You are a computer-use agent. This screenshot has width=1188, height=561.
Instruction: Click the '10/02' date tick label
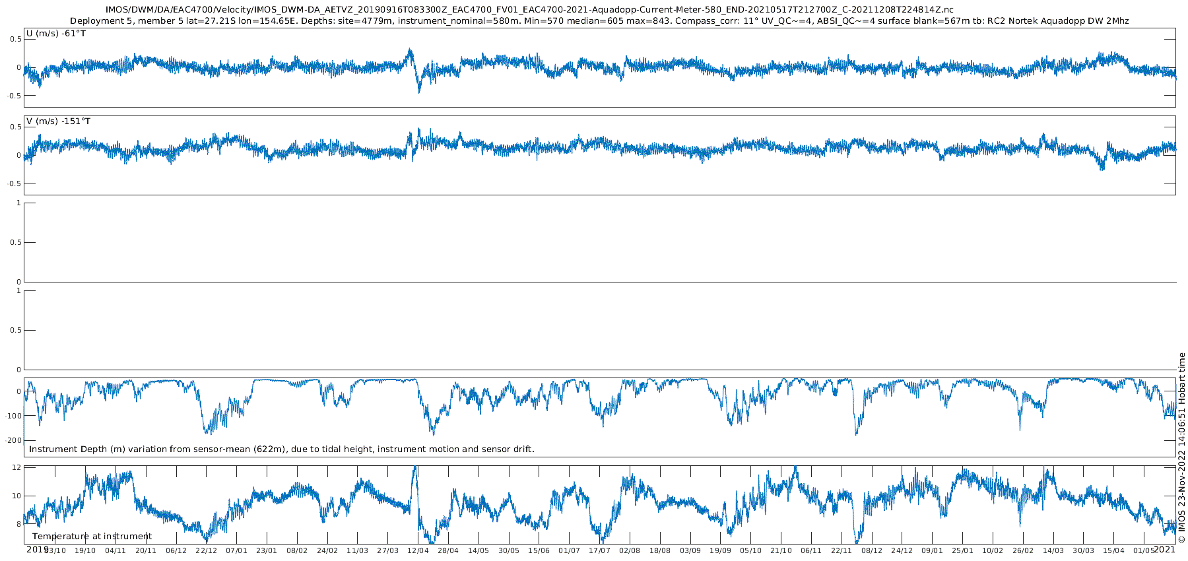[993, 550]
